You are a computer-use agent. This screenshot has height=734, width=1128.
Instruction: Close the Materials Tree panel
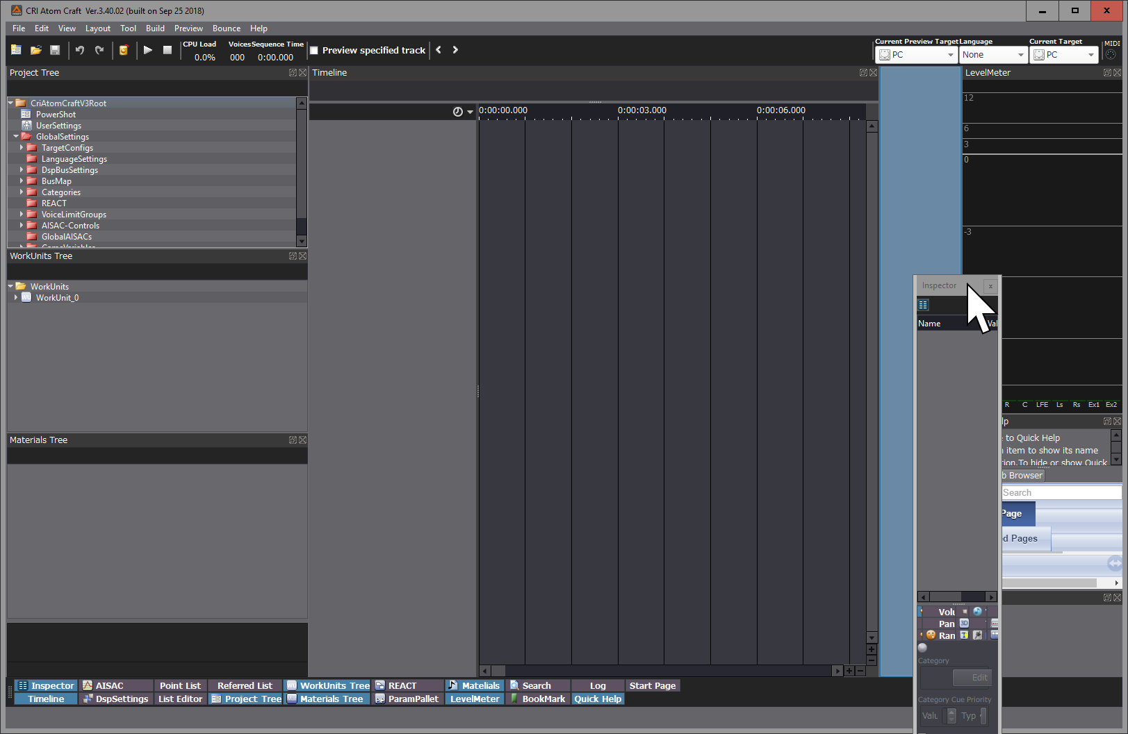coord(302,440)
